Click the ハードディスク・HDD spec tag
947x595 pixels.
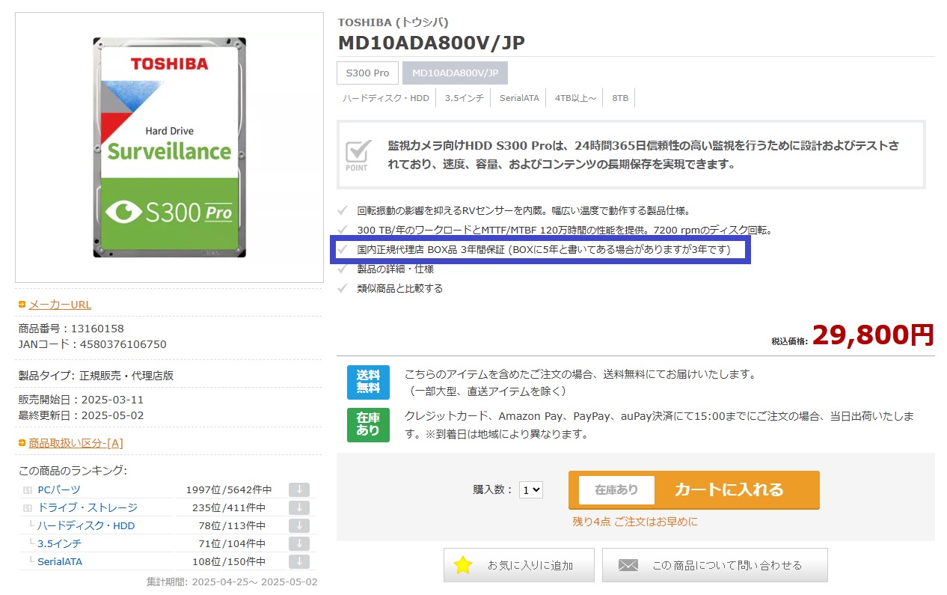[386, 98]
